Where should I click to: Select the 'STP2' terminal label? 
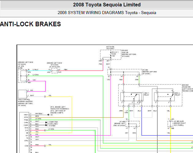click(26, 141)
